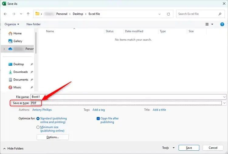This screenshot has width=228, height=154.
Task: Unpin Downloads using its pin icon
Action: point(32,72)
